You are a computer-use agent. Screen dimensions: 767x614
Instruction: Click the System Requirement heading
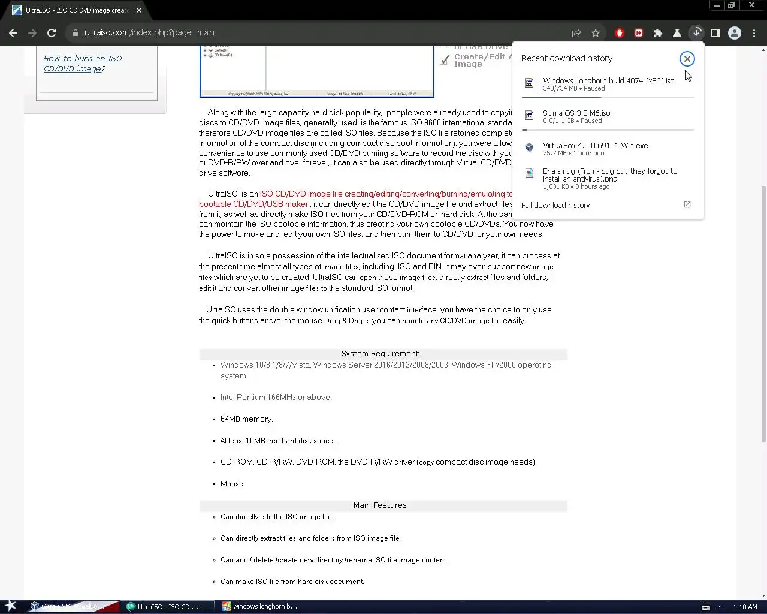tap(380, 354)
